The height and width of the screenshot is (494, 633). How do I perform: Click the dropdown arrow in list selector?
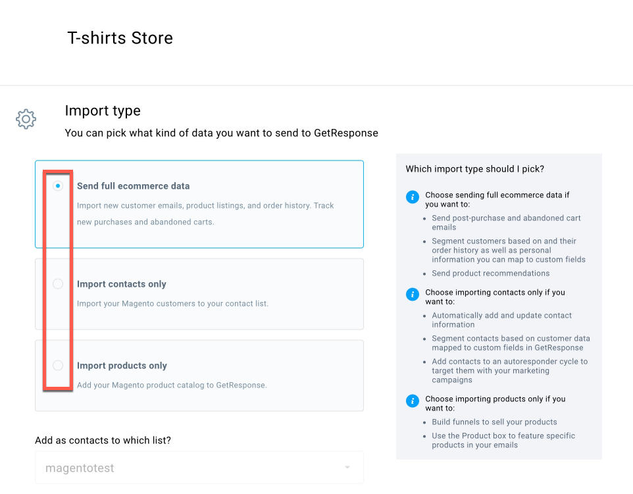347,468
